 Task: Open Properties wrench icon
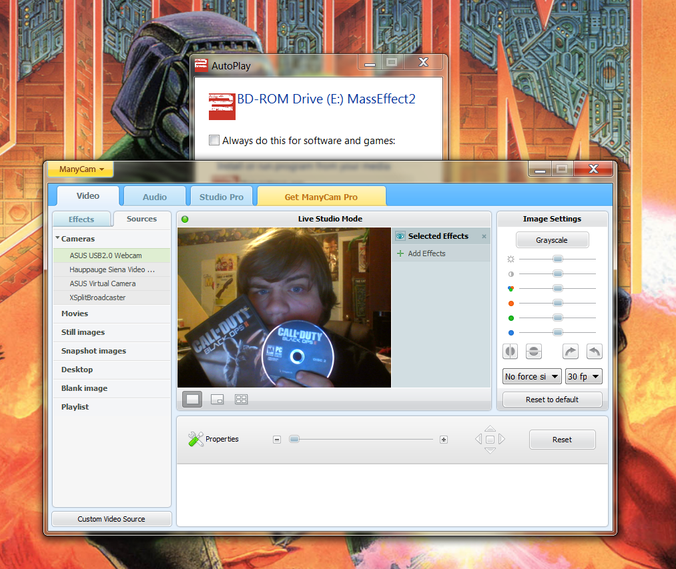pos(196,439)
